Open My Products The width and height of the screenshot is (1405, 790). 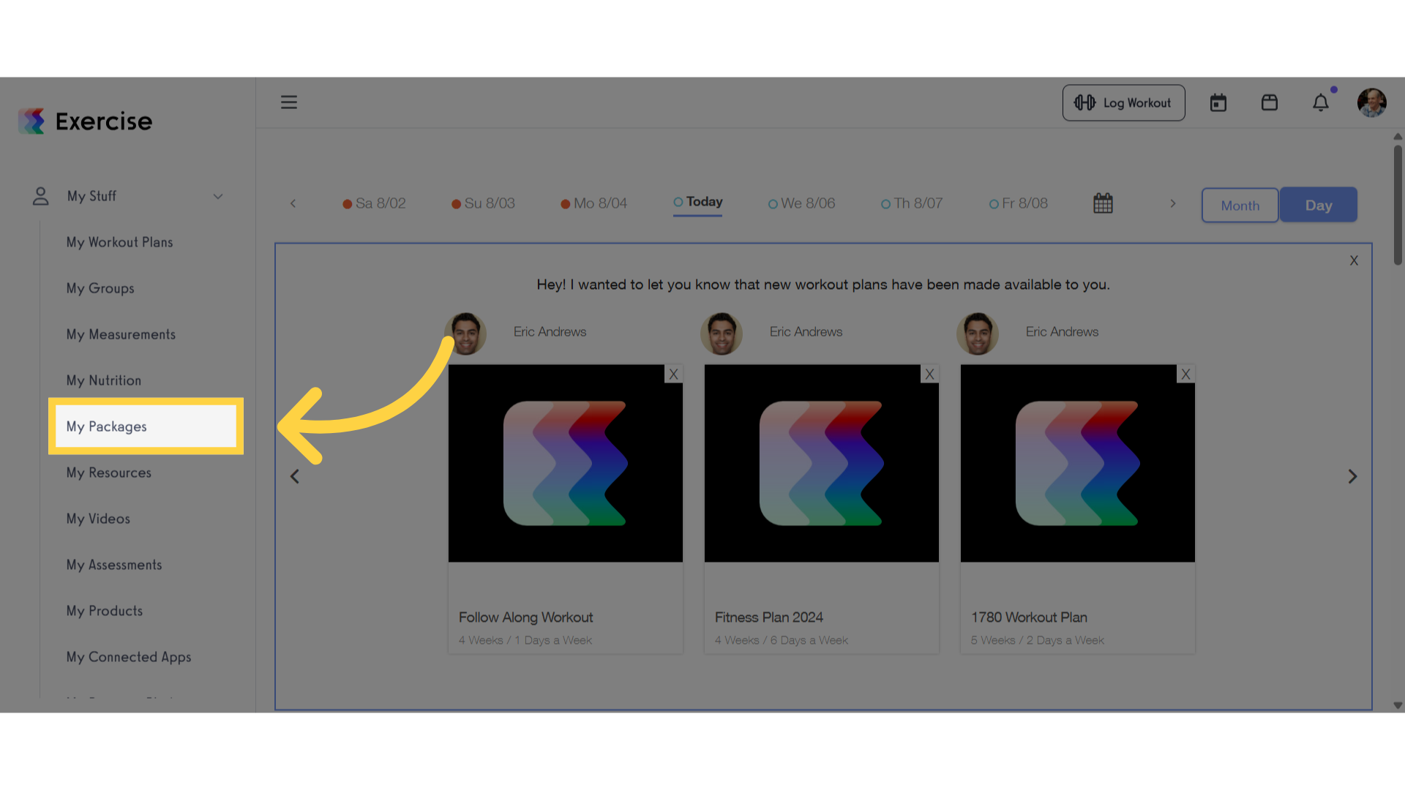[x=105, y=611]
